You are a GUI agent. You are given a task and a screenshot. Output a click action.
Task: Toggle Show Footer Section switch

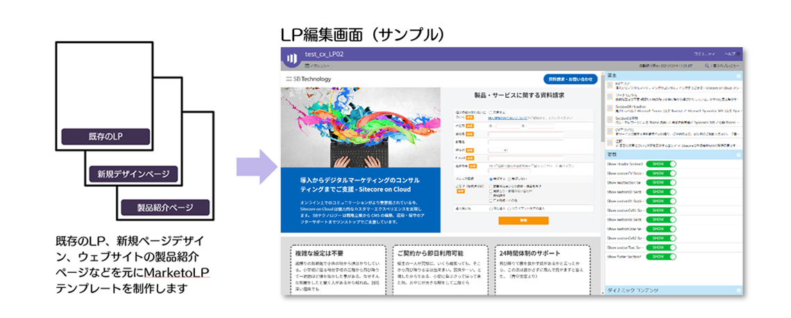[x=661, y=256]
